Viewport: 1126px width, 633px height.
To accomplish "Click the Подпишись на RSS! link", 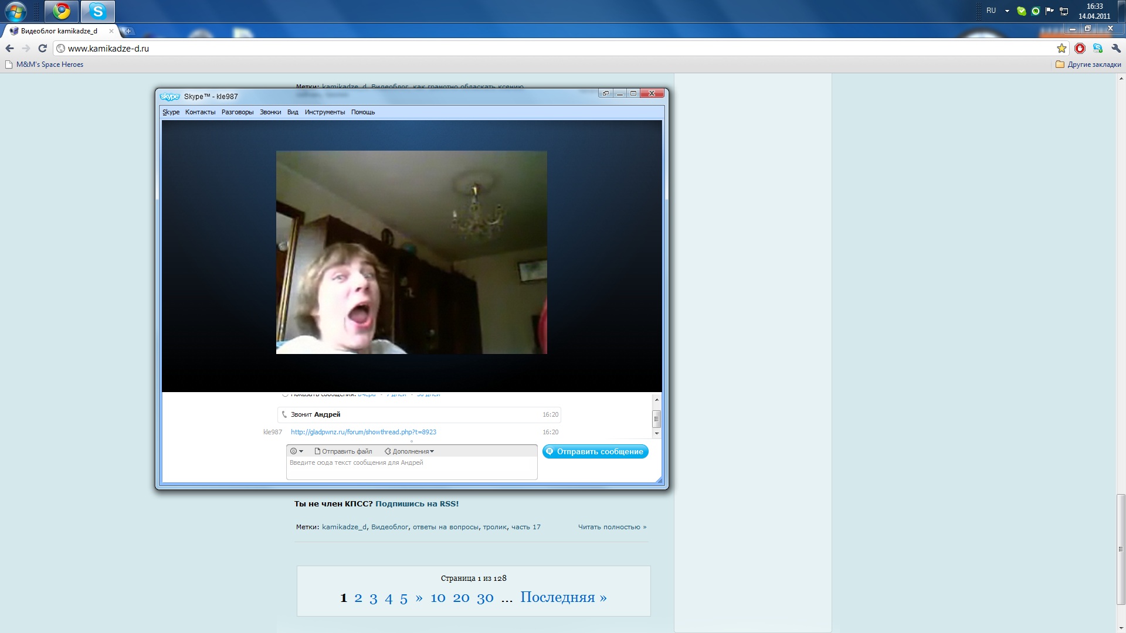I will pos(417,503).
